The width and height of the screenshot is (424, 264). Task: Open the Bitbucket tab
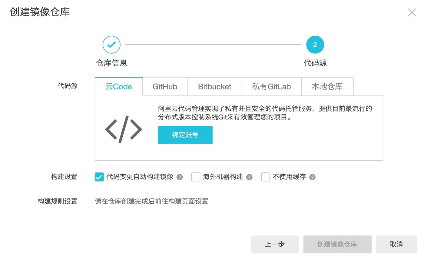pos(215,87)
